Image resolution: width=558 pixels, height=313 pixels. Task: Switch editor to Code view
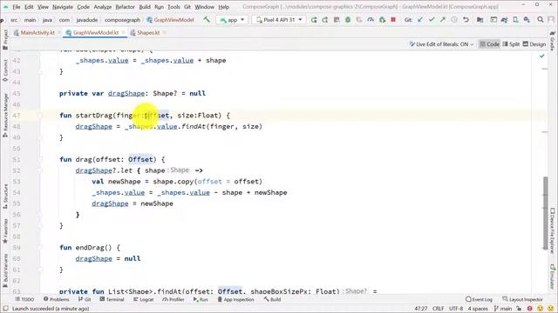tap(489, 44)
